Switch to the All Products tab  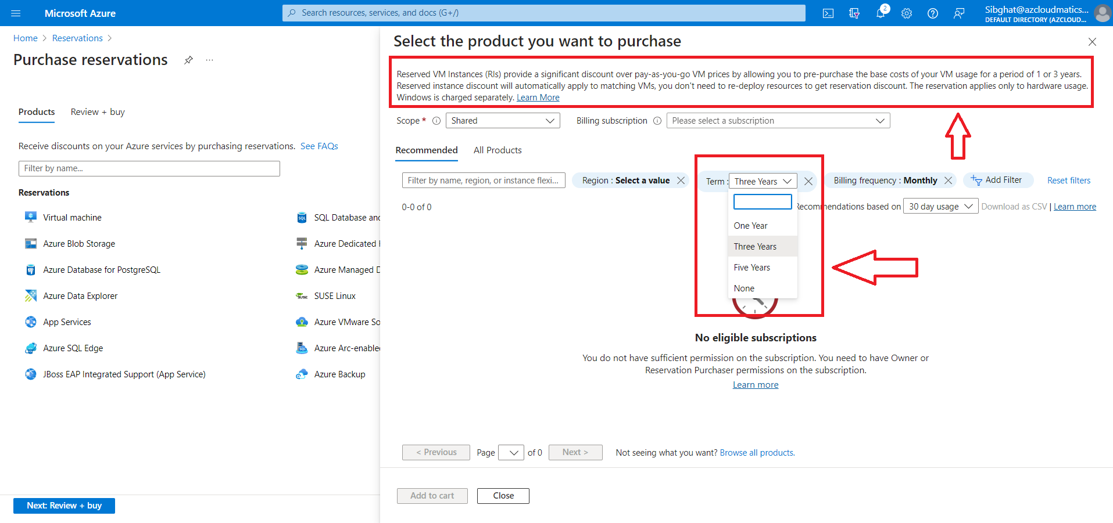coord(497,150)
